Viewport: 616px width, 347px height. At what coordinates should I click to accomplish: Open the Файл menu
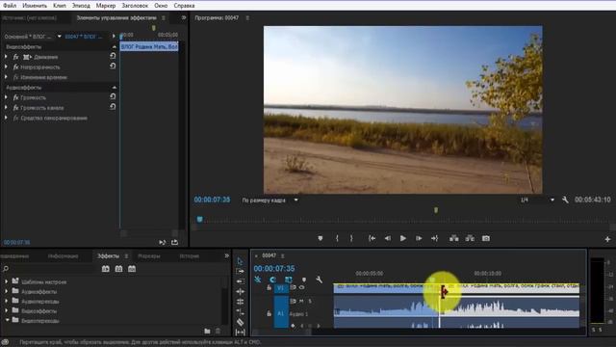pos(10,6)
